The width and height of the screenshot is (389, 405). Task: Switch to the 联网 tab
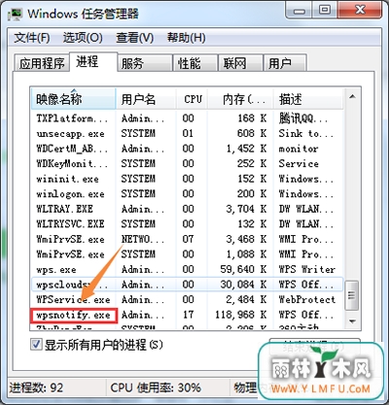click(x=240, y=63)
